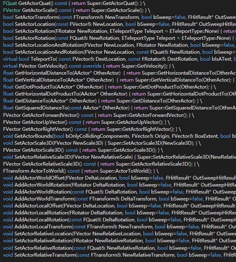Click SetActorRelativeLocation function name

pos(43,234)
